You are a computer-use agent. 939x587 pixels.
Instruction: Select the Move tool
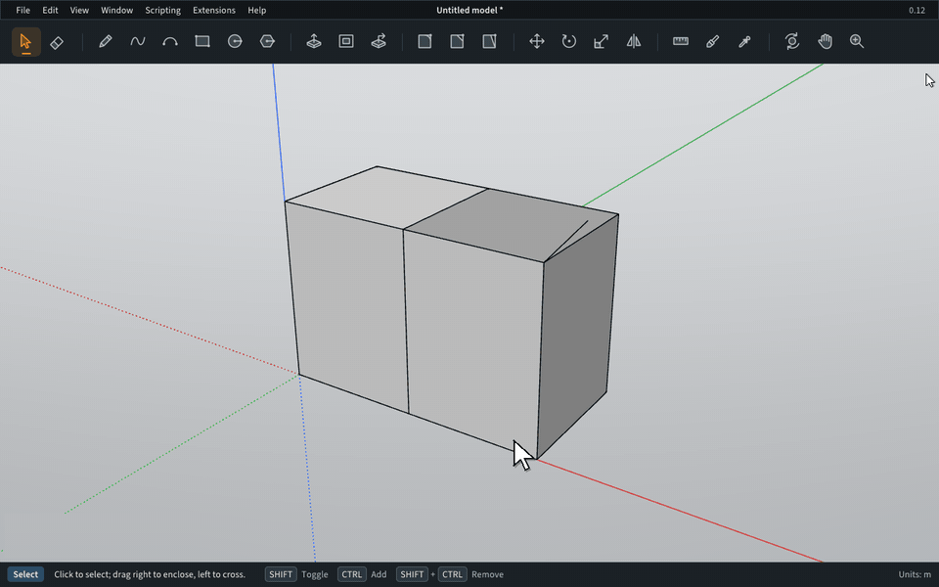pos(537,41)
